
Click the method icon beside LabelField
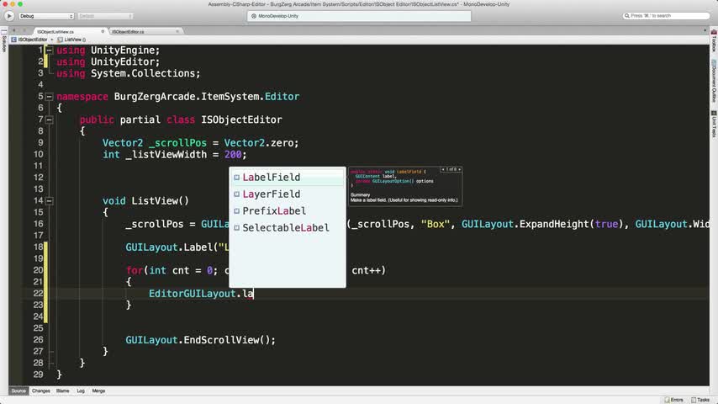[x=237, y=178]
